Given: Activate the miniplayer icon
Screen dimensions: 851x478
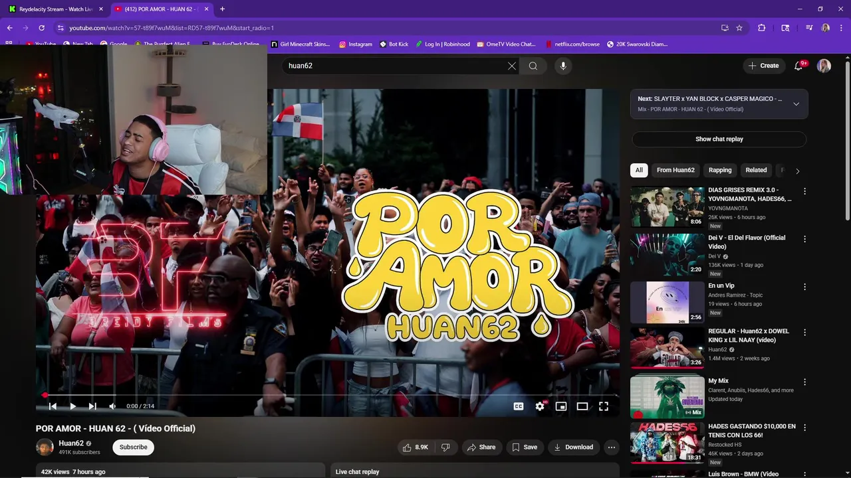Looking at the screenshot, I should pos(561,406).
